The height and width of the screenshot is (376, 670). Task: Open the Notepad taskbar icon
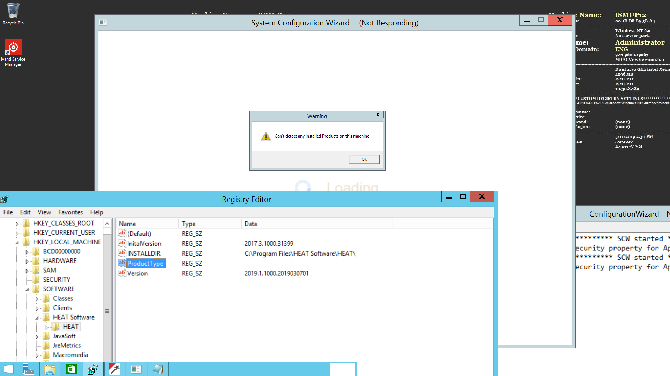click(x=158, y=369)
